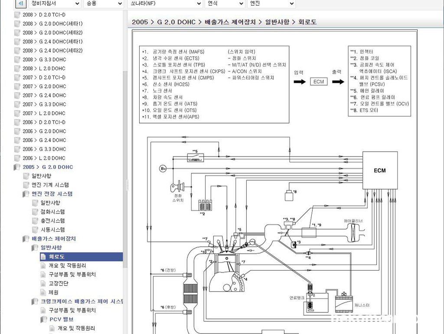This screenshot has height=334, width=444.
Task: Open 구성부품 및 부품위치 under 크랭크케이스
Action: click(x=72, y=311)
